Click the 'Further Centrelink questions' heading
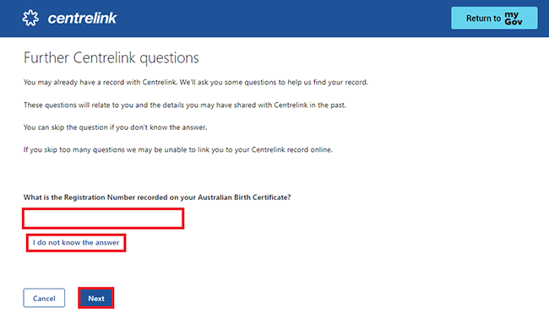The height and width of the screenshot is (329, 549). 111,57
